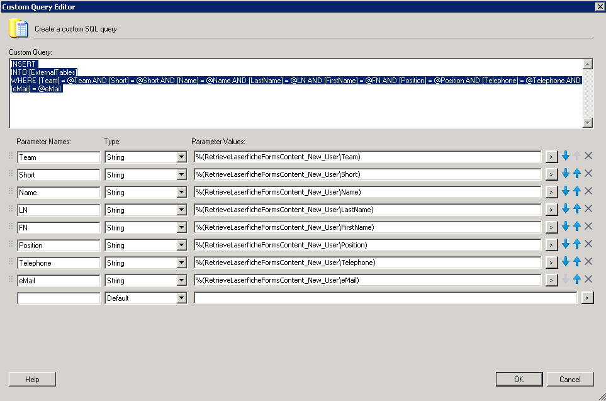
Task: Delete the eMail parameter row
Action: click(588, 280)
